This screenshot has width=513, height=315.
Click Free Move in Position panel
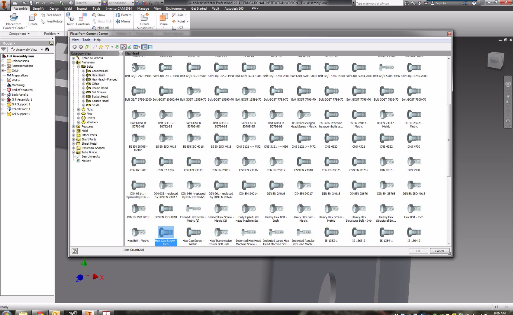pyautogui.click(x=51, y=15)
